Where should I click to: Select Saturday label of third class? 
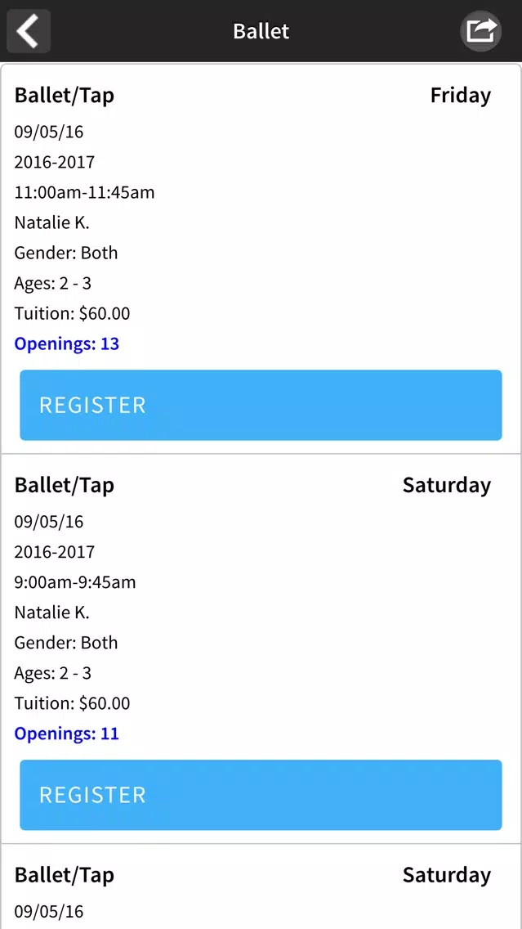point(447,875)
